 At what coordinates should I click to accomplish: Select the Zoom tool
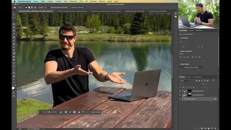(14, 79)
